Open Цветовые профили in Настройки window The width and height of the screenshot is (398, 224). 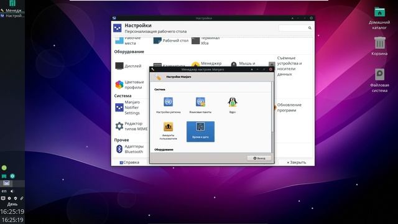point(130,85)
